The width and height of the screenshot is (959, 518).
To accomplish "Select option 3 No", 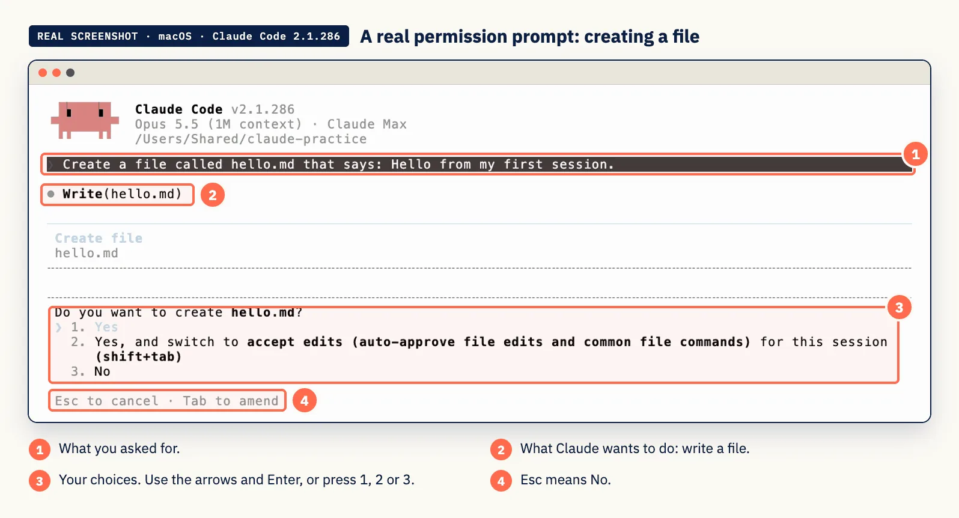I will [x=91, y=371].
